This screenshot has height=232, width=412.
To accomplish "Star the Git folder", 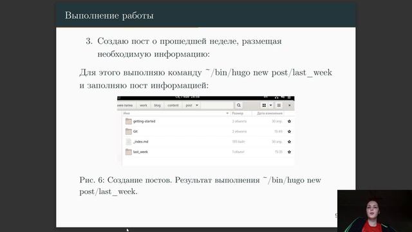I will click(x=289, y=131).
